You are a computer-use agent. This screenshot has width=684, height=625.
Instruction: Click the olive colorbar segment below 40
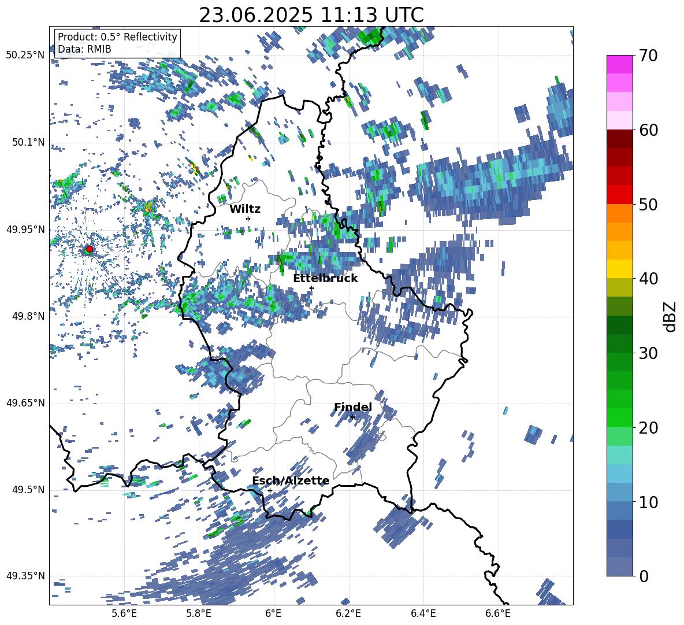tap(619, 287)
